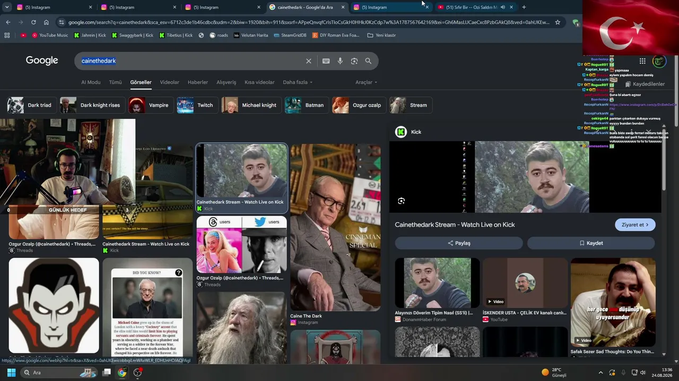The image size is (679, 381).
Task: Search by image with the Lens icon
Action: click(x=354, y=61)
